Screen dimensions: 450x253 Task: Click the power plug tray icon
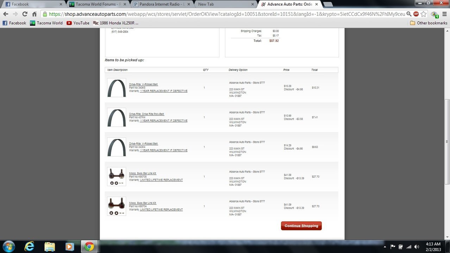[x=401, y=247]
